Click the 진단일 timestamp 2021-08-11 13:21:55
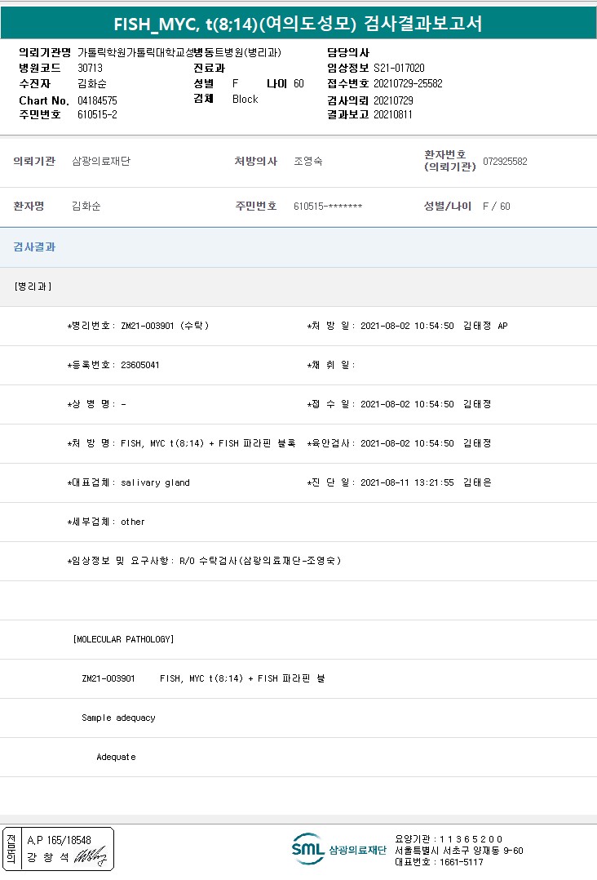 pos(406,482)
